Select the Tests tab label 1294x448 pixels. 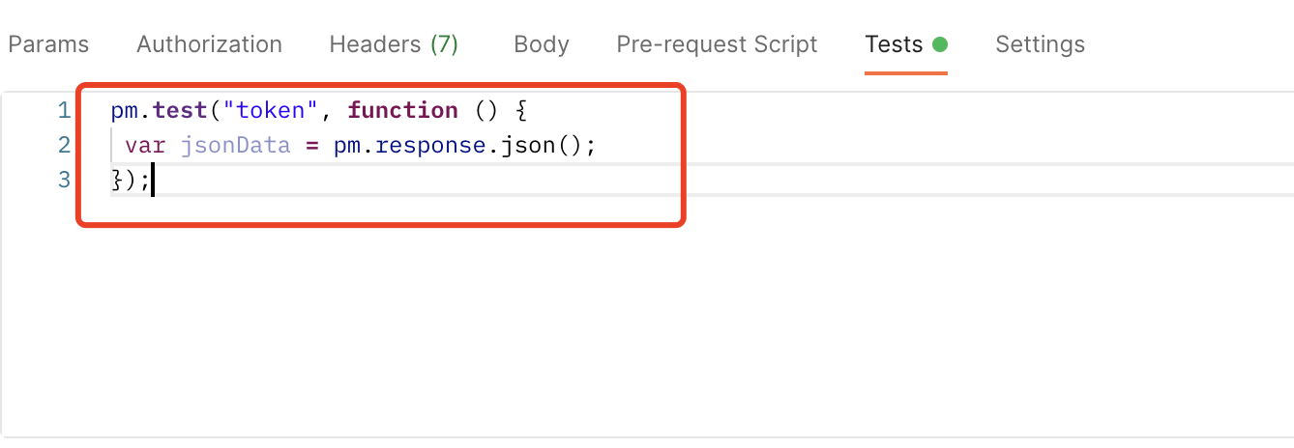point(894,44)
